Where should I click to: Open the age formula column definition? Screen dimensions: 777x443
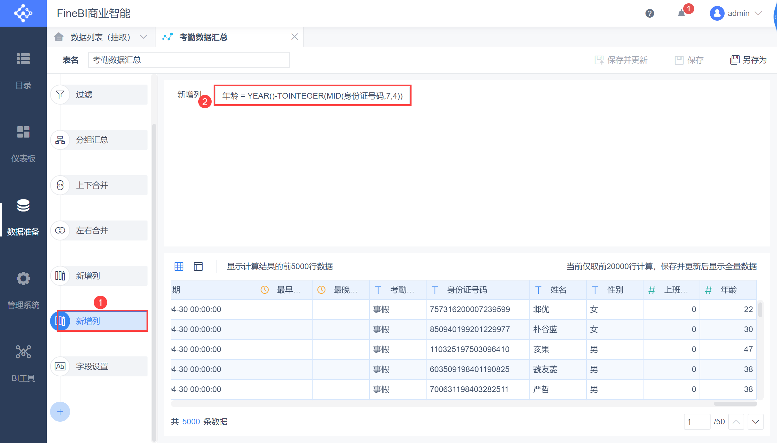point(312,96)
